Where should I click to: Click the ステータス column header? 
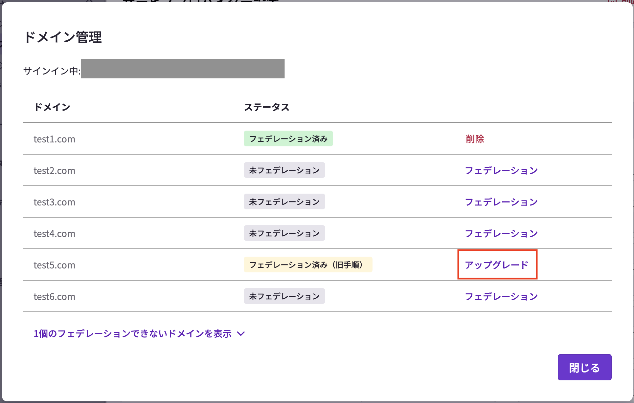267,107
